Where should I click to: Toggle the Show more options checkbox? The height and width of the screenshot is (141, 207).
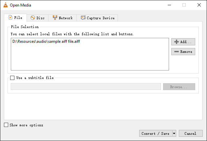[x=6, y=125]
